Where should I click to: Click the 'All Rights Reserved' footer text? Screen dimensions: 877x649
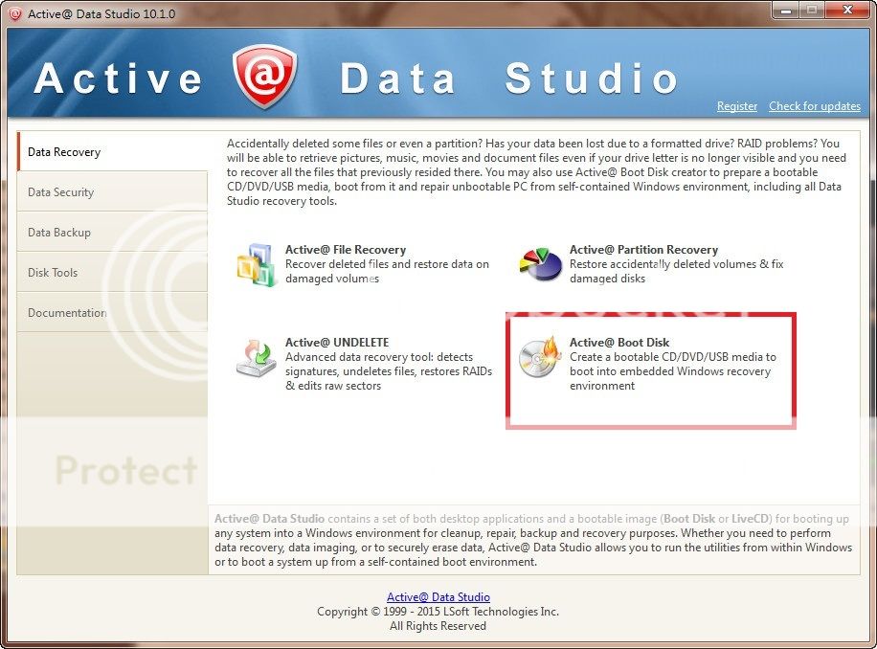tap(438, 626)
